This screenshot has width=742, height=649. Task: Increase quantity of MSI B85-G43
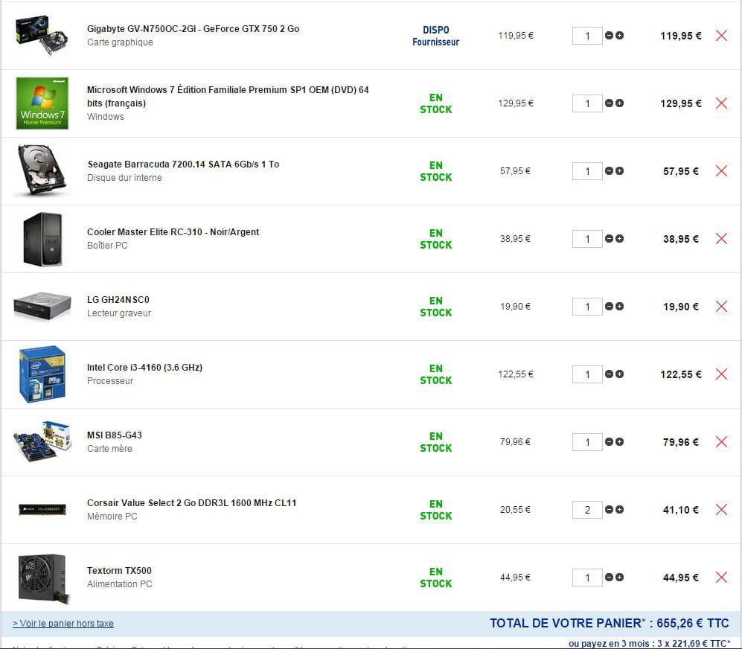(619, 441)
